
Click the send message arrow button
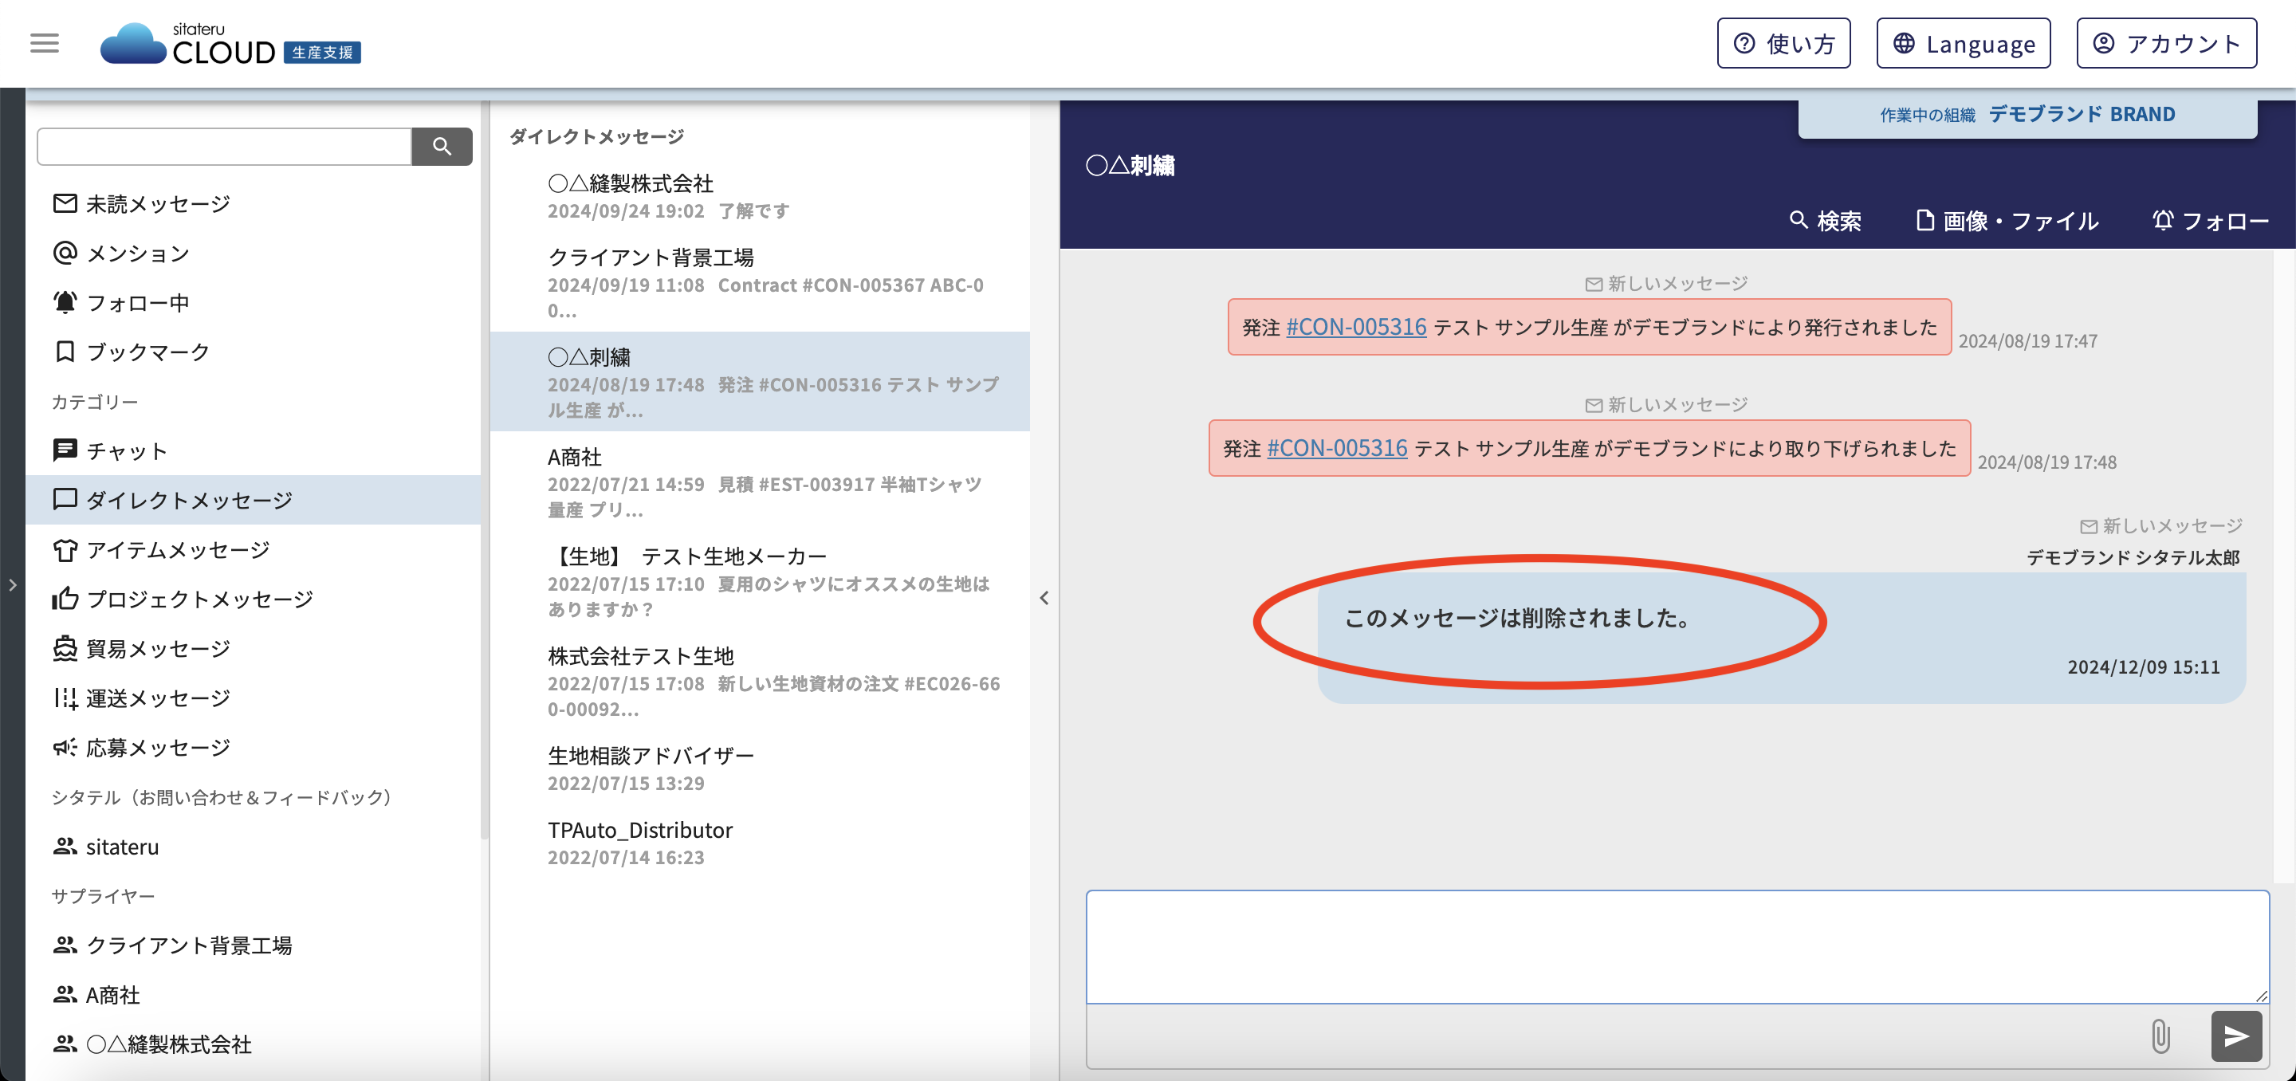[2235, 1036]
